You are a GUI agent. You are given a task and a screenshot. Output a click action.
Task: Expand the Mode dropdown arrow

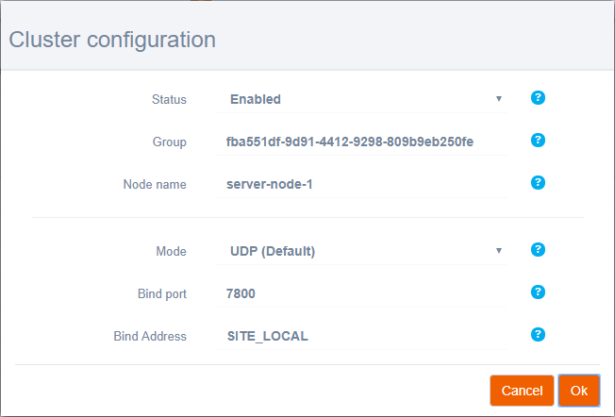pos(498,251)
